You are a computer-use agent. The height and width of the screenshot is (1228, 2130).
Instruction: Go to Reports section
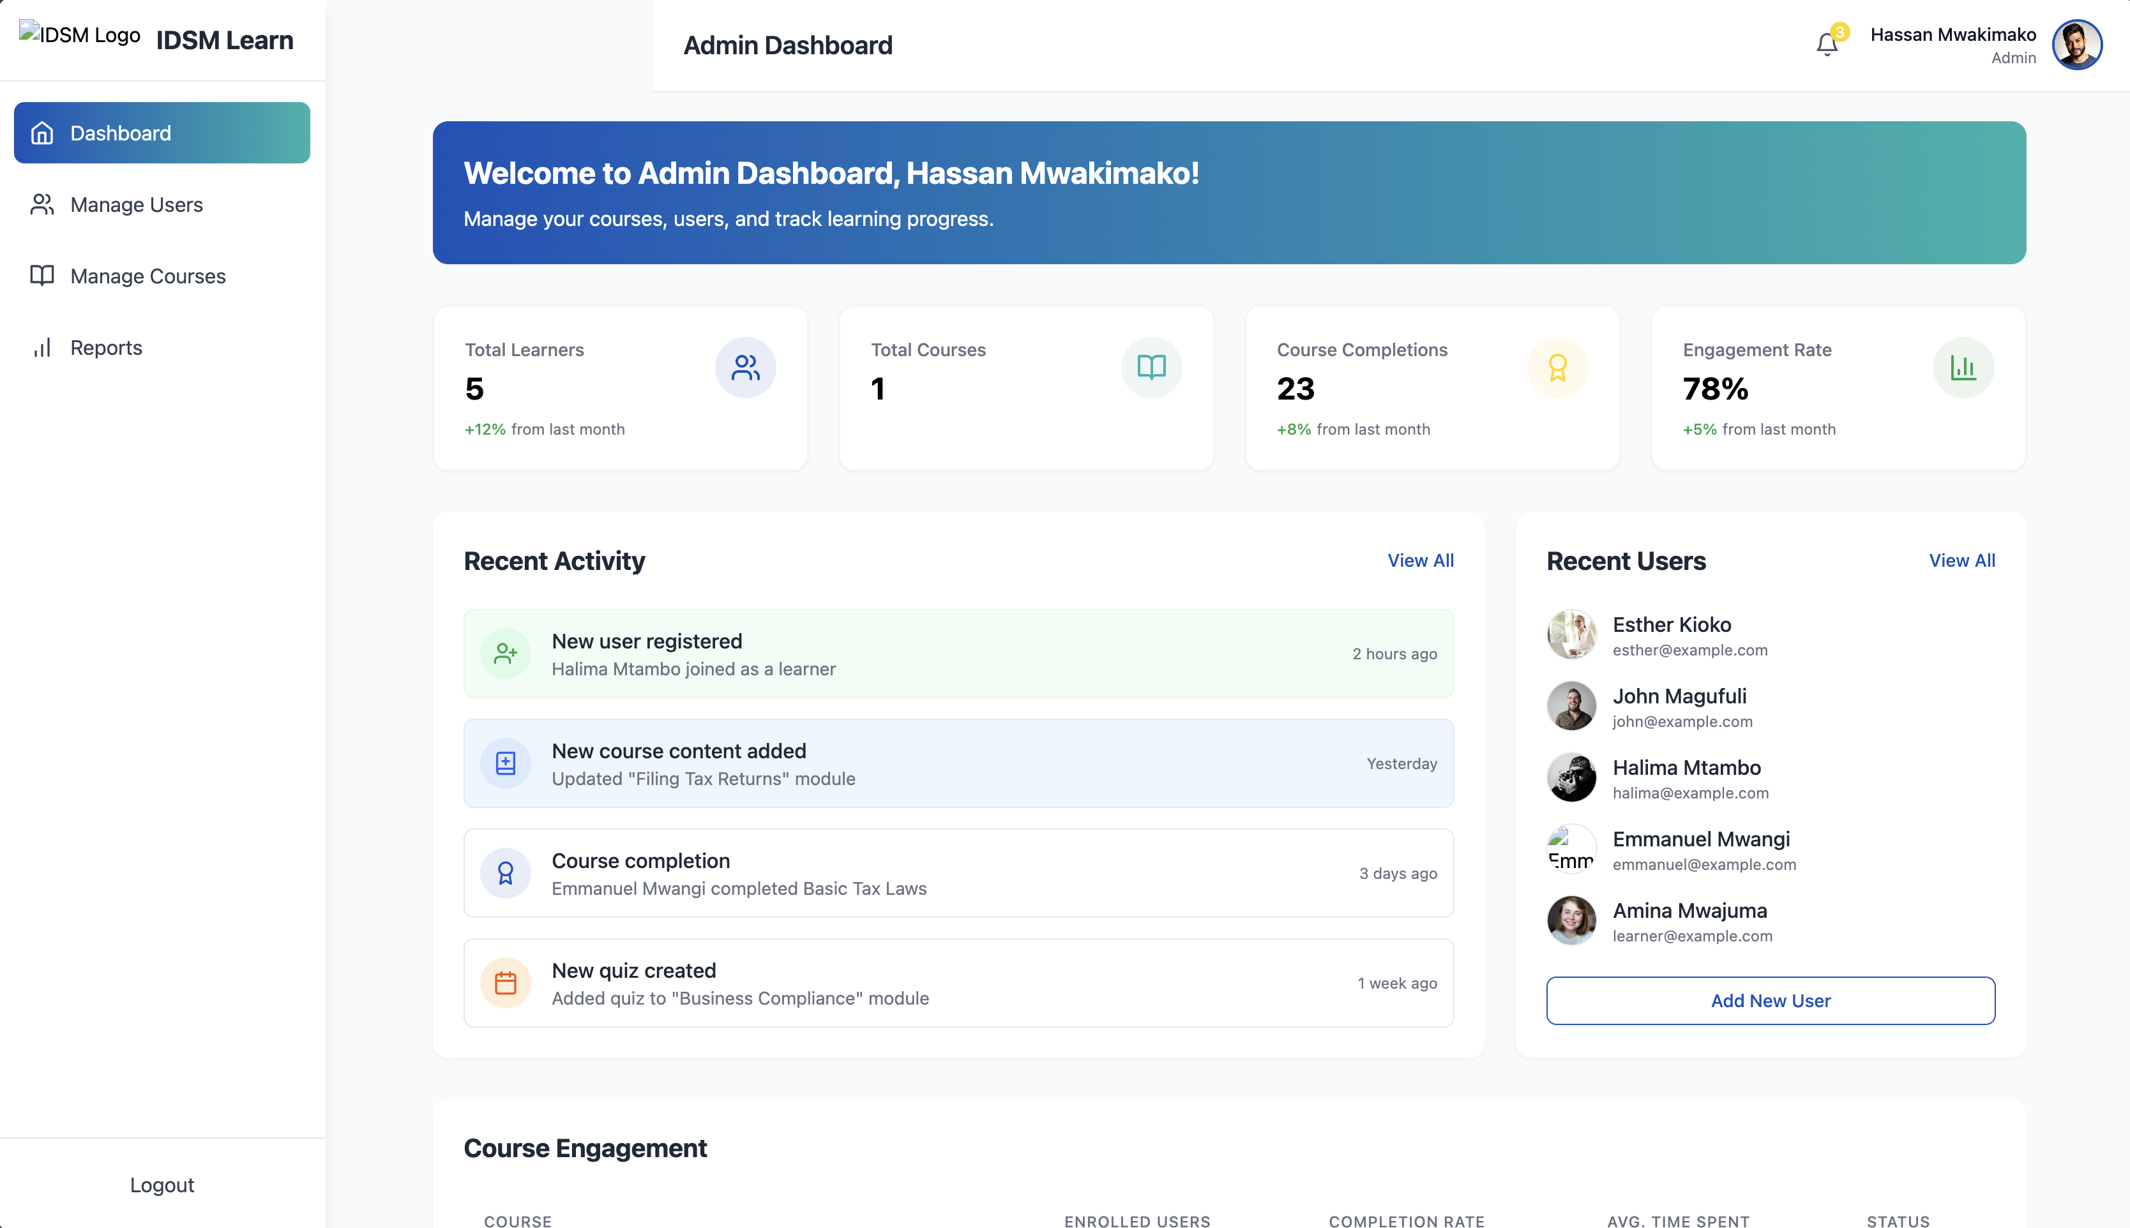(106, 347)
